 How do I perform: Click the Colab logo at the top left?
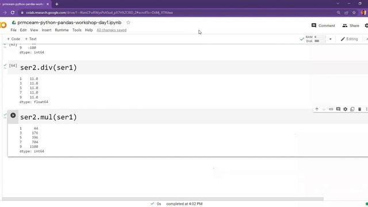pos(3,25)
